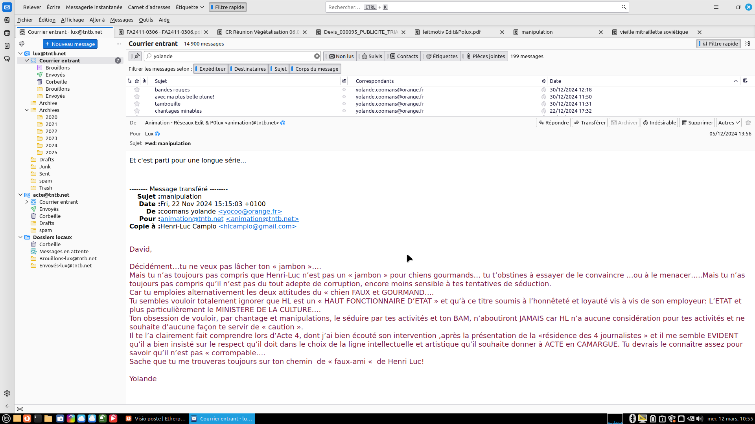Viewport: 755px width, 424px height.
Task: Toggle the Non lus filter
Action: (341, 56)
